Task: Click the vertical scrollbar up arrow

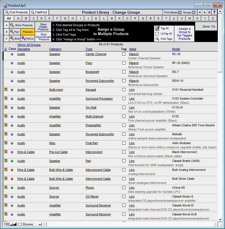Action: pyautogui.click(x=220, y=11)
